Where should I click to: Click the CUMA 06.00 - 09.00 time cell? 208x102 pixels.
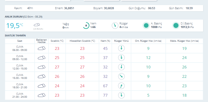[x=20, y=48]
